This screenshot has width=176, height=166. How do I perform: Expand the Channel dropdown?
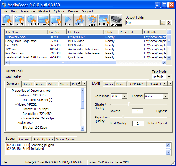(166, 96)
